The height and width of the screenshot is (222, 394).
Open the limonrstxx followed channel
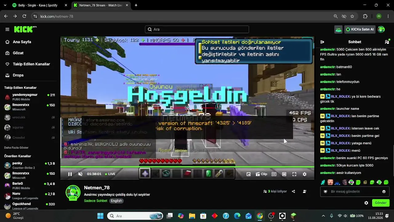click(x=30, y=107)
